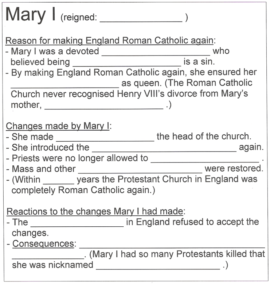Click the large "Mary I" title
Screen dimensions: 270x284
[30, 15]
